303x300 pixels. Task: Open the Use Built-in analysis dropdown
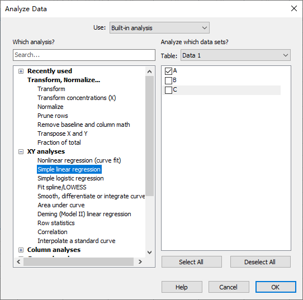click(x=159, y=28)
